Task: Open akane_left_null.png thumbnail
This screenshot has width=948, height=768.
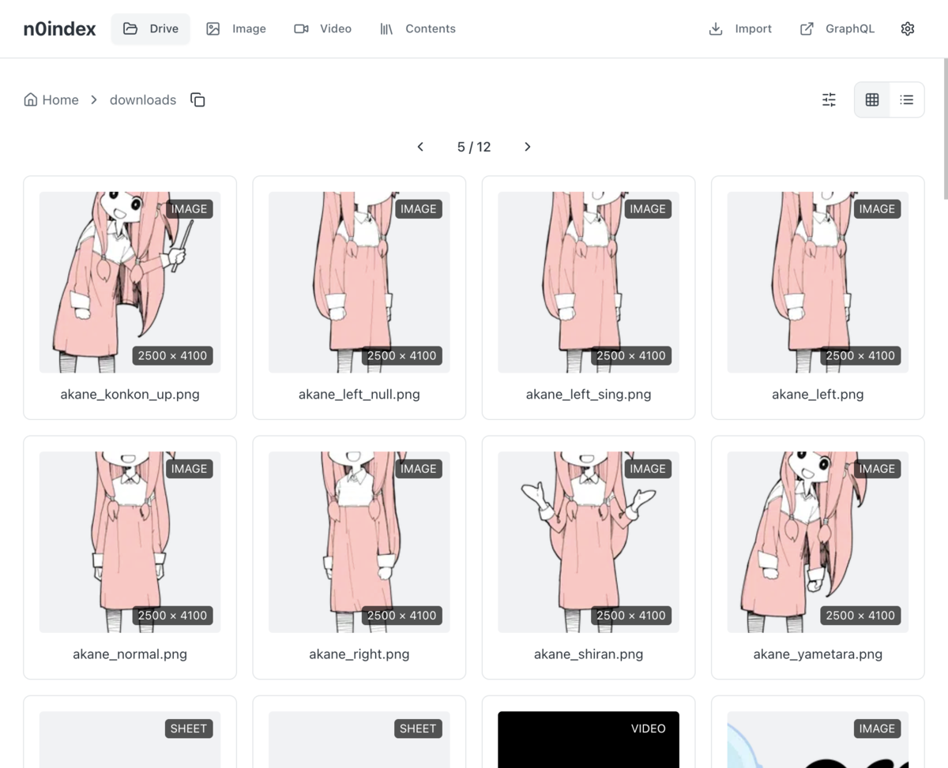Action: coord(359,282)
